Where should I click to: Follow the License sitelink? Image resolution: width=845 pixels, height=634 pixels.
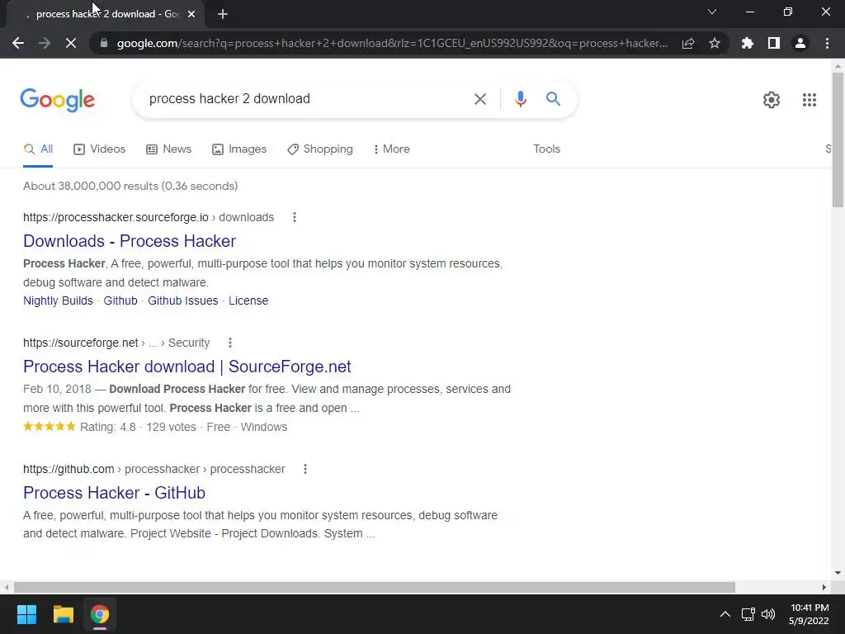(x=248, y=300)
